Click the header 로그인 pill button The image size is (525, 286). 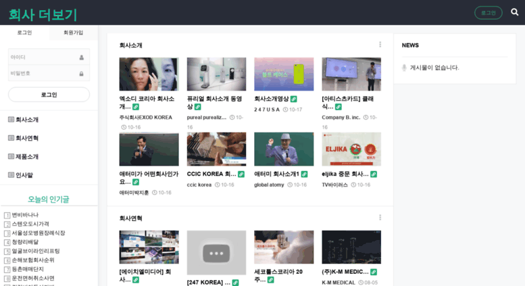(x=488, y=13)
